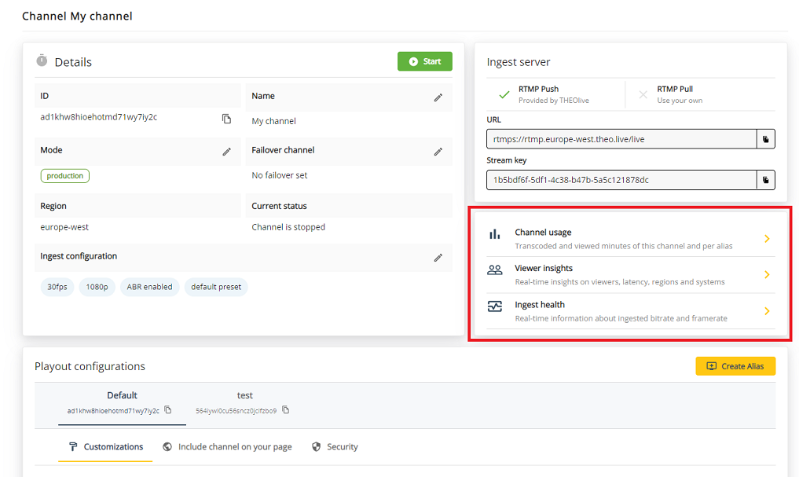Copy the Stream key

click(x=765, y=179)
